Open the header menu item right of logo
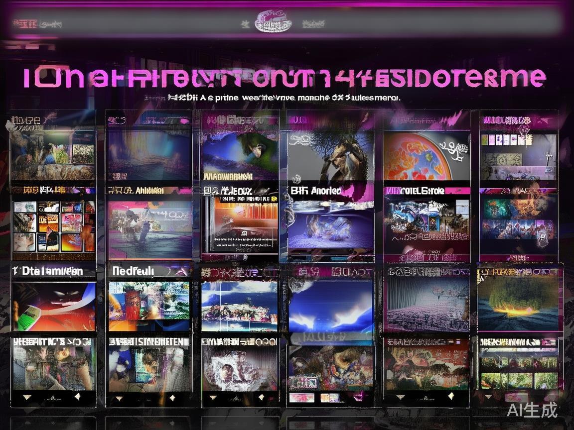The image size is (574, 430). 314,23
